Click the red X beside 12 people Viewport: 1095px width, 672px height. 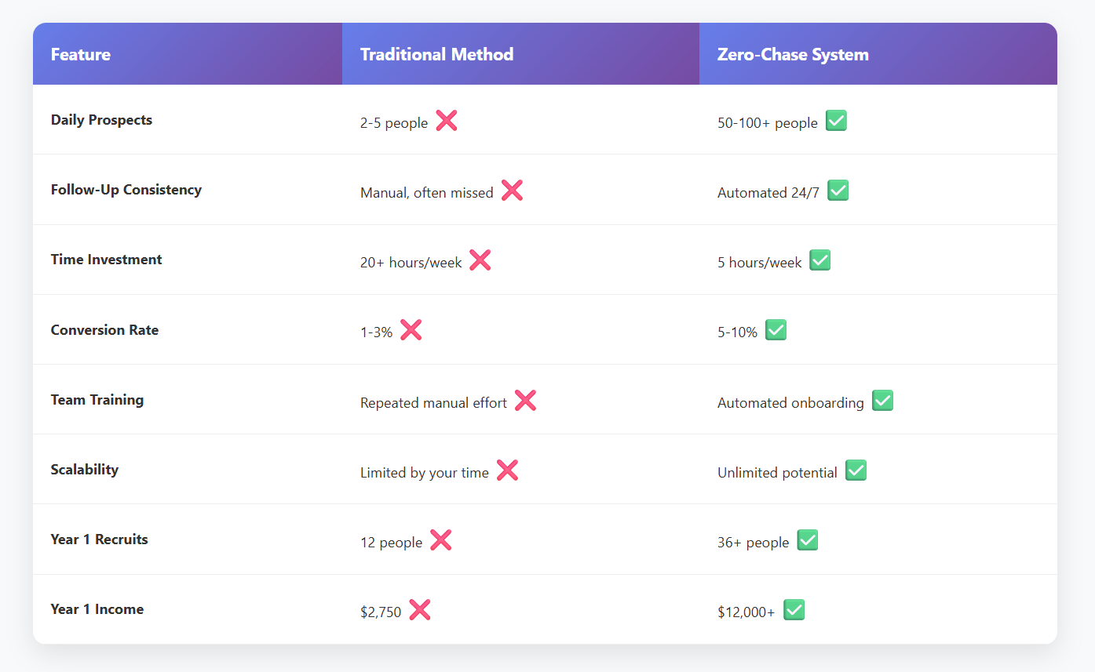pyautogui.click(x=440, y=540)
